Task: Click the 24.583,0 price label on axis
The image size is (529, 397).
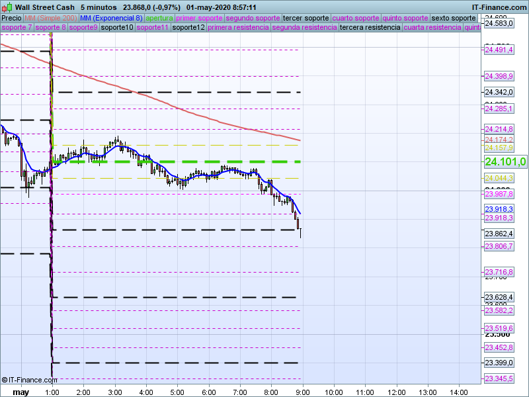Action: 499,23
